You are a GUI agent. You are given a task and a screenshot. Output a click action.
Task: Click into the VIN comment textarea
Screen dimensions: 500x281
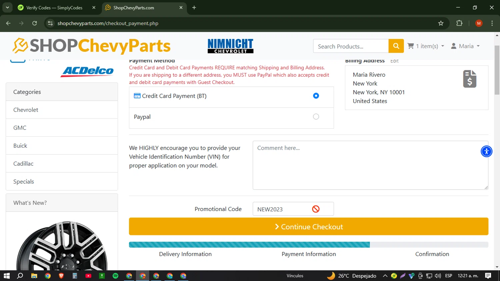(370, 165)
